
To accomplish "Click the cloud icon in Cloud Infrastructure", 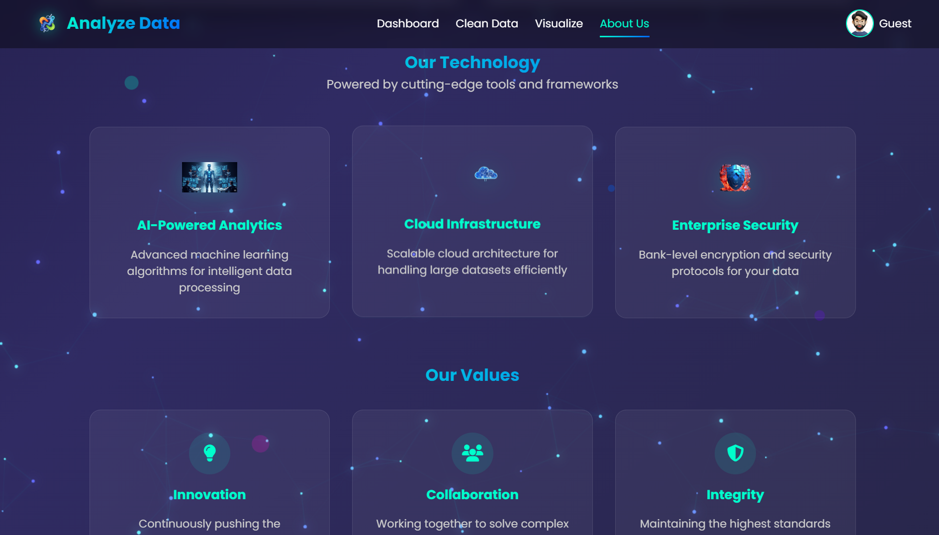I will click(486, 174).
